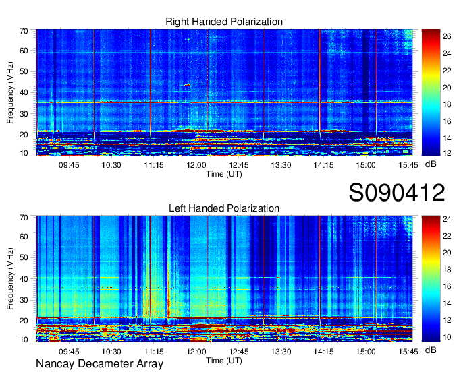Click the dB unit label of Left Handed color bar
This screenshot has height=372, width=459.
(431, 350)
